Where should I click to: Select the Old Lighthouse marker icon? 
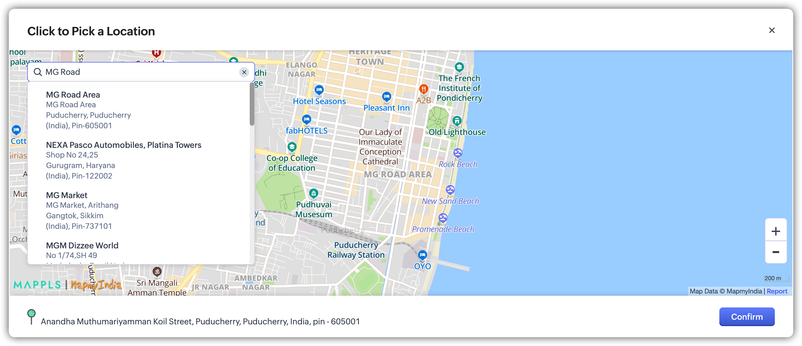(457, 121)
